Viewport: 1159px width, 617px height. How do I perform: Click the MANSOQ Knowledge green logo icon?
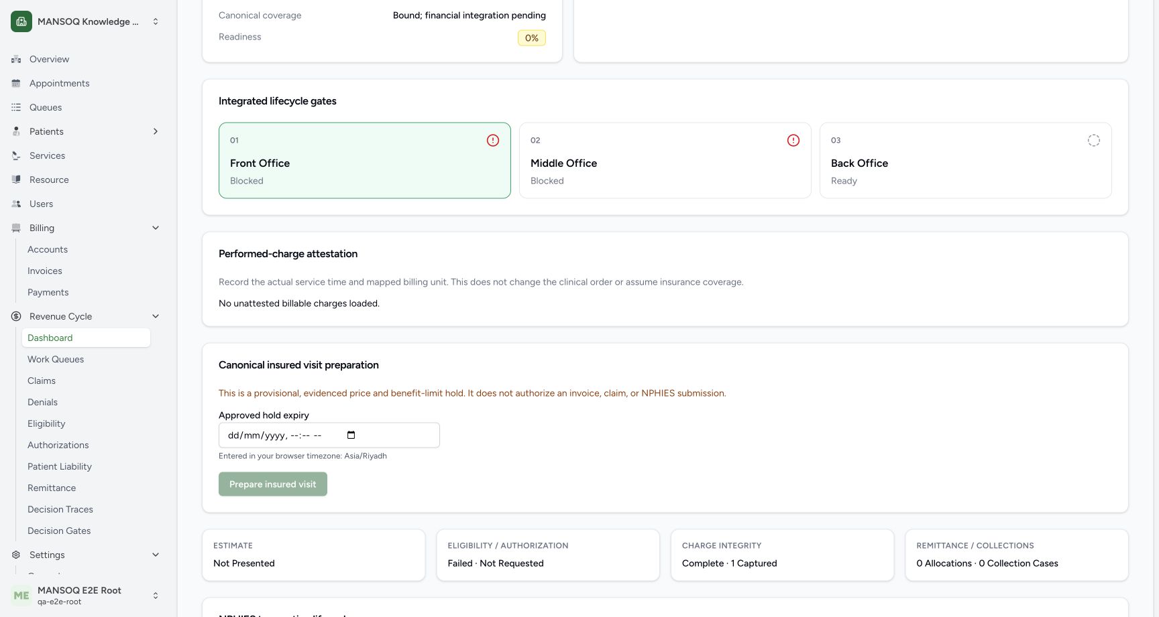click(21, 21)
